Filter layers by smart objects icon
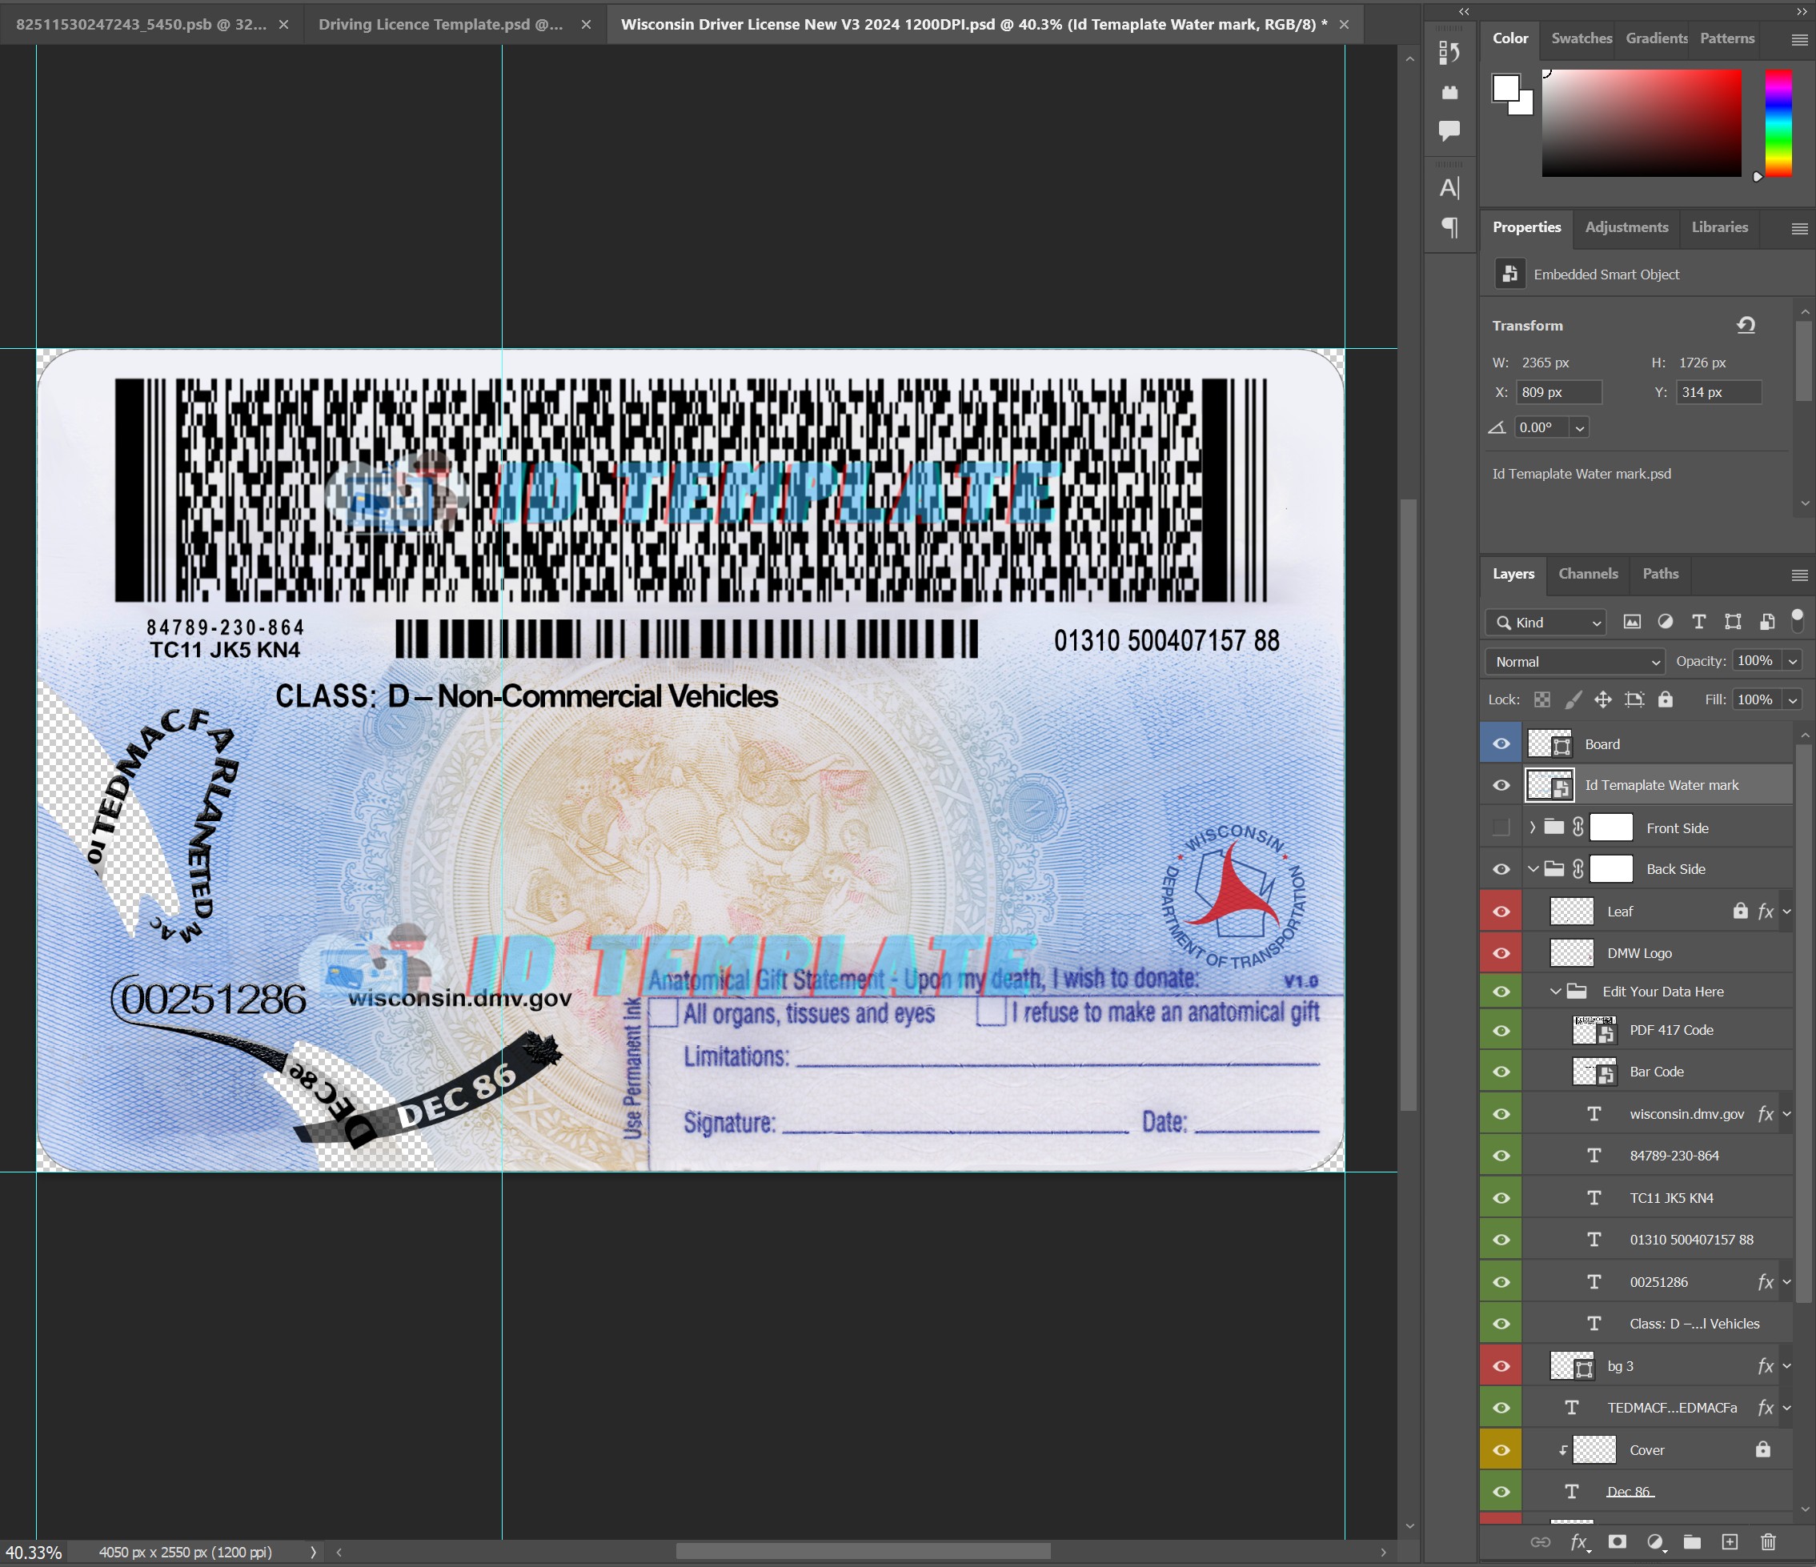This screenshot has height=1567, width=1816. click(x=1767, y=621)
